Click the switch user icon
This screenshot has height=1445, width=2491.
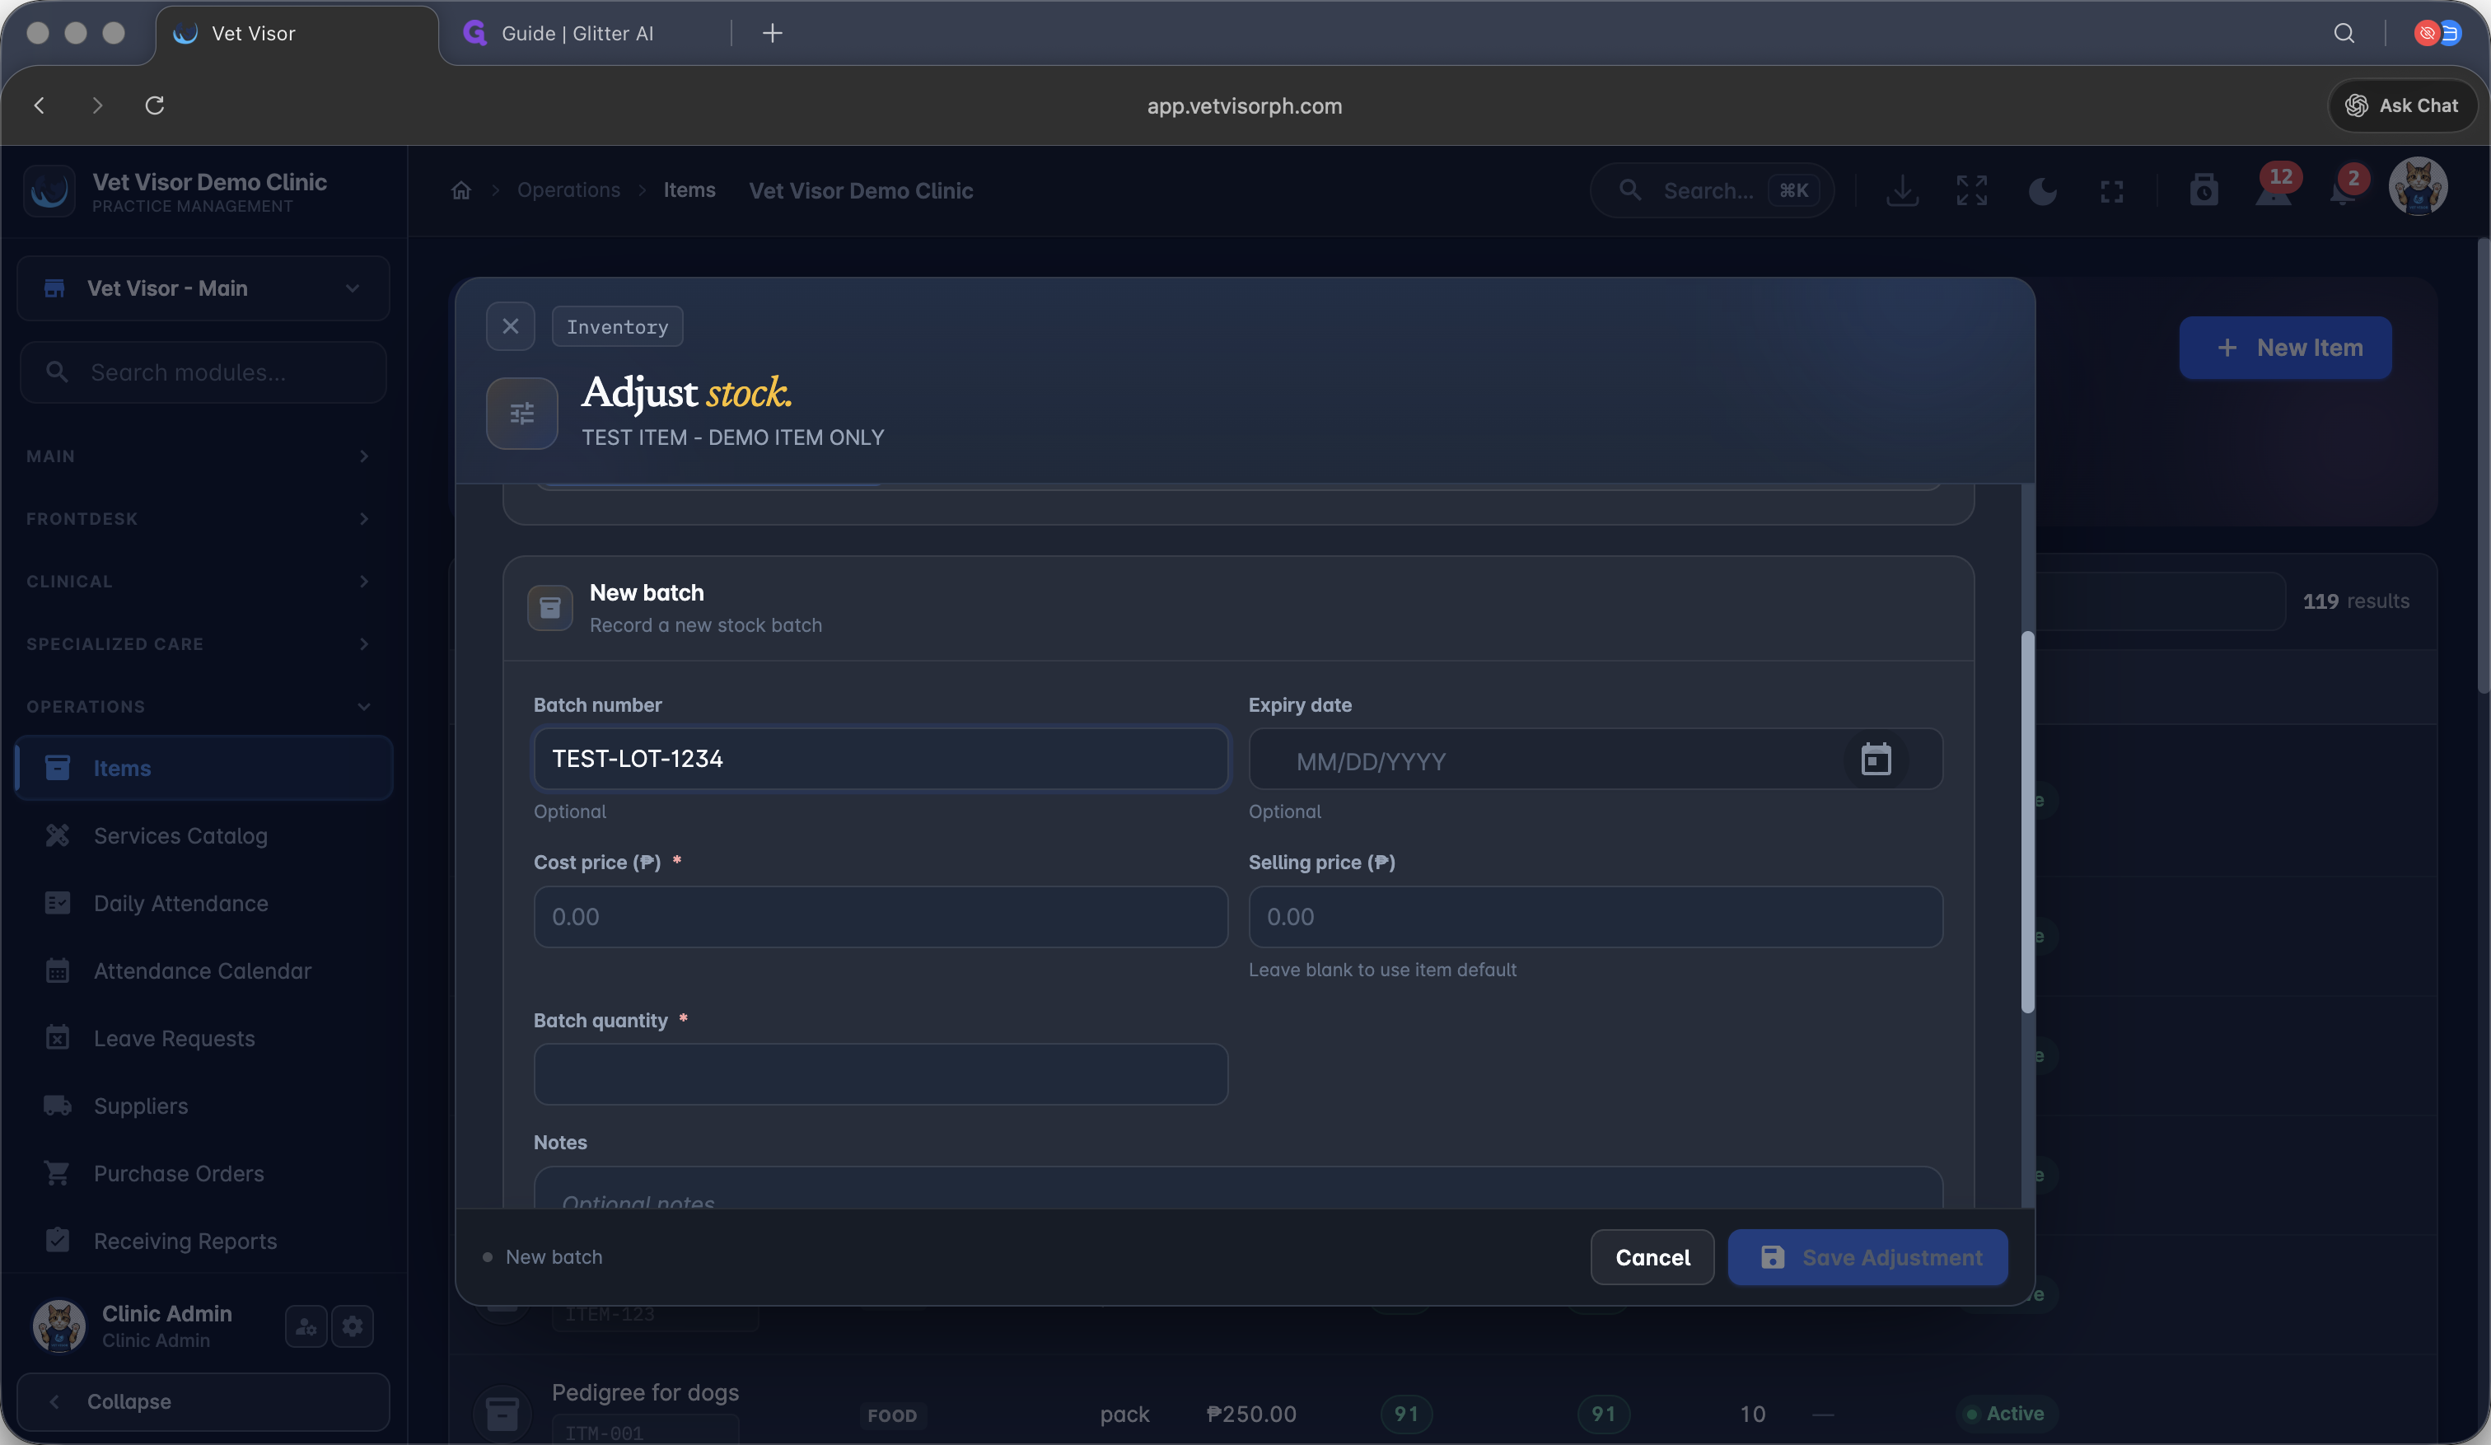[306, 1326]
